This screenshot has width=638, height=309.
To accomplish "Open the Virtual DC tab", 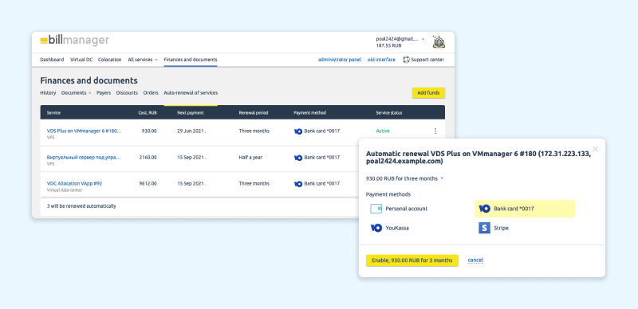I will pyautogui.click(x=81, y=60).
